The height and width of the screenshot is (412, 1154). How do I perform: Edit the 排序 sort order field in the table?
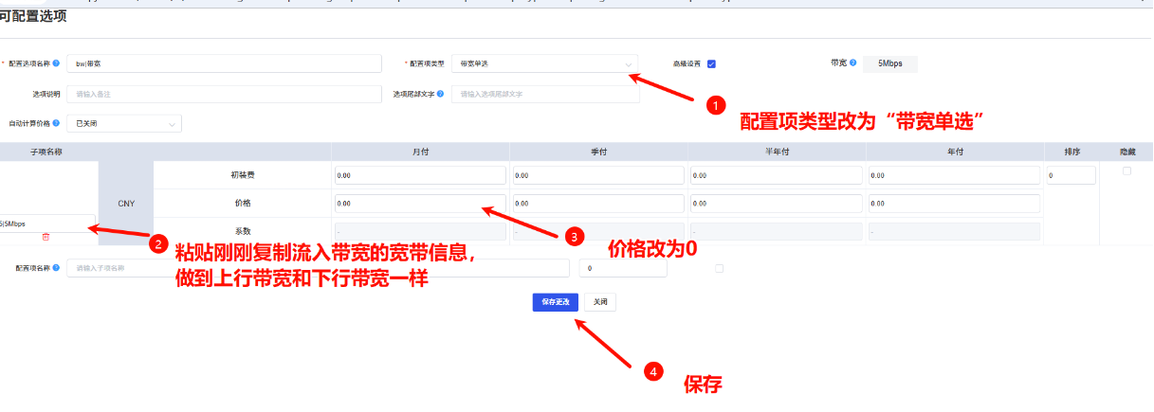(x=1072, y=175)
